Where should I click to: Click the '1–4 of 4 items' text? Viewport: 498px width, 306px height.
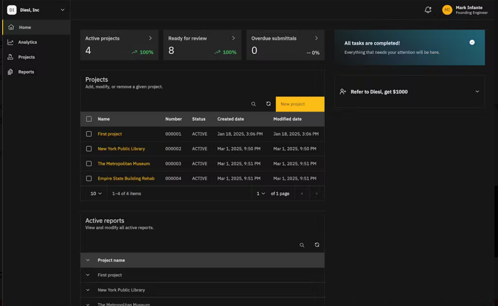coord(127,194)
